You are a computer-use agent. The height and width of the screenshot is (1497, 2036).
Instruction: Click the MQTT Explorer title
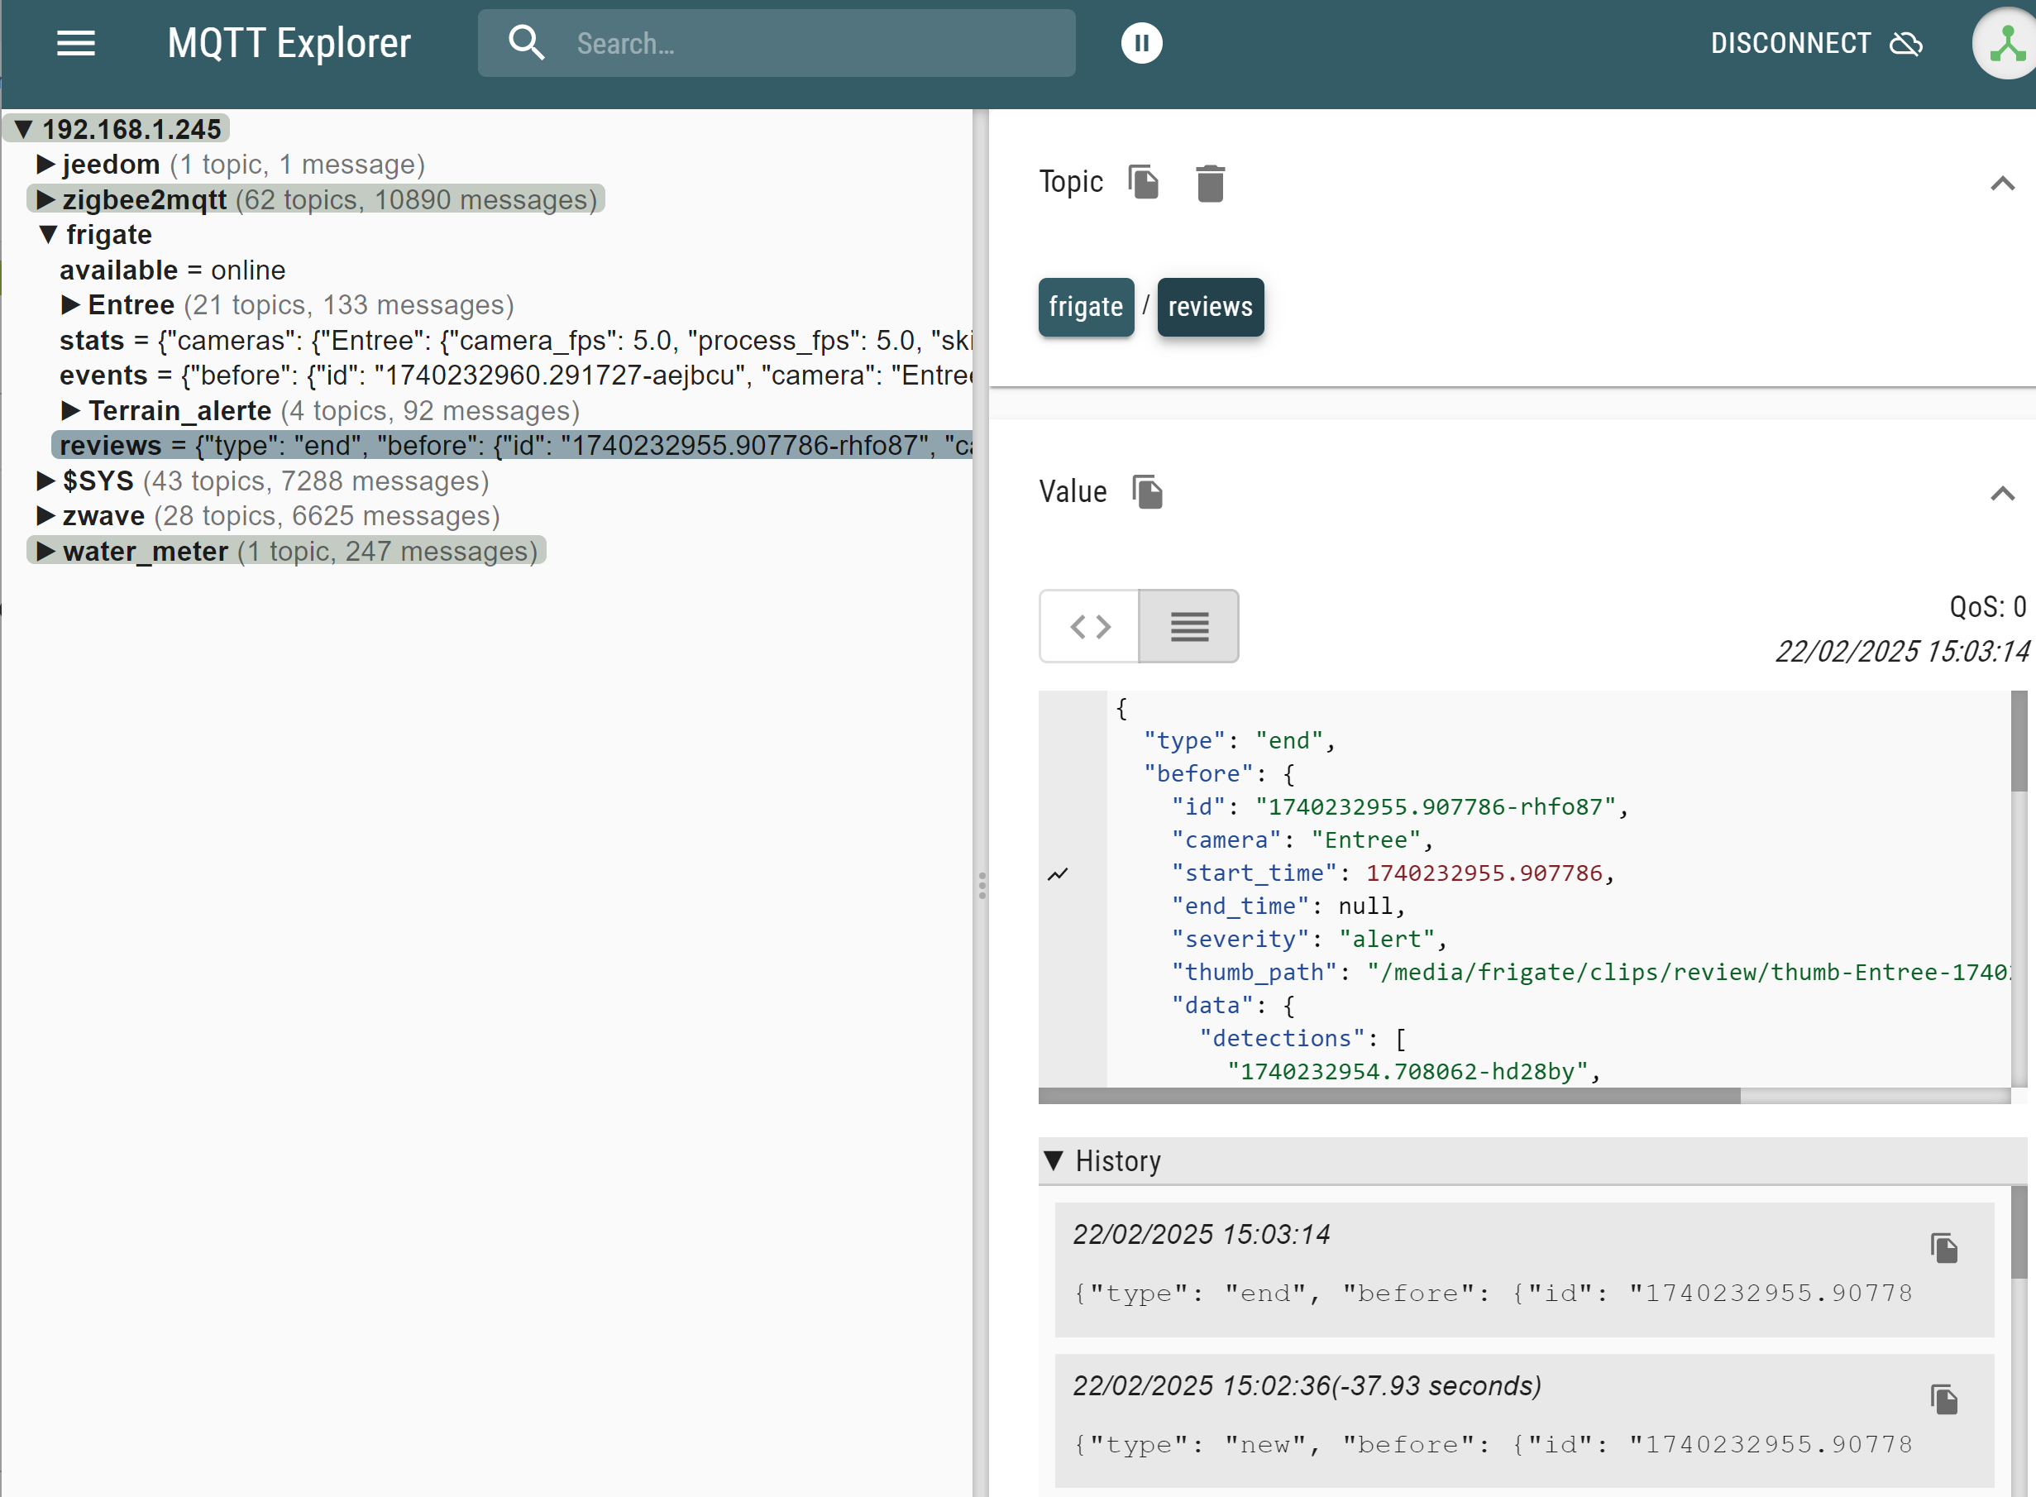click(289, 44)
